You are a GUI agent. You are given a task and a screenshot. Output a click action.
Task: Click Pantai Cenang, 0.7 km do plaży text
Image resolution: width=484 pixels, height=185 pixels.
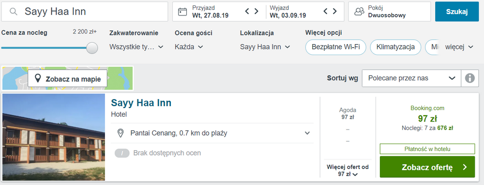(x=179, y=133)
